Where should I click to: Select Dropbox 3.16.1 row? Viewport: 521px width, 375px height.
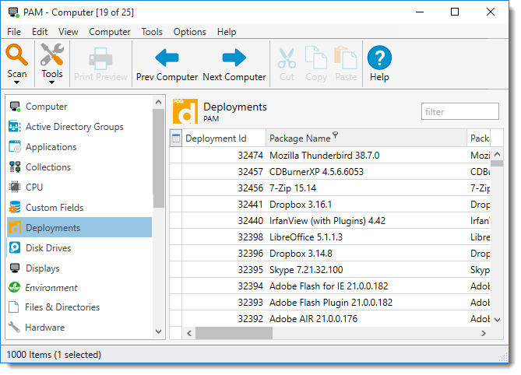[x=330, y=204]
